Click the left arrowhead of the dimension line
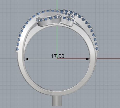Image resolution: width=120 pixels, height=108 pixels. pos(26,59)
